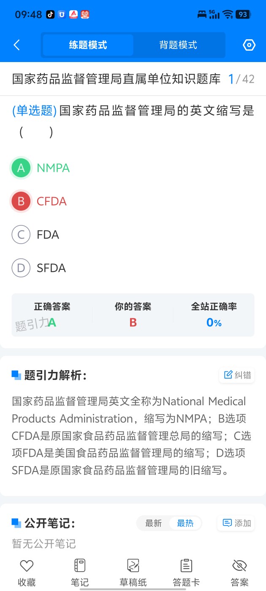Open the 笔记 notebook icon

(80, 566)
